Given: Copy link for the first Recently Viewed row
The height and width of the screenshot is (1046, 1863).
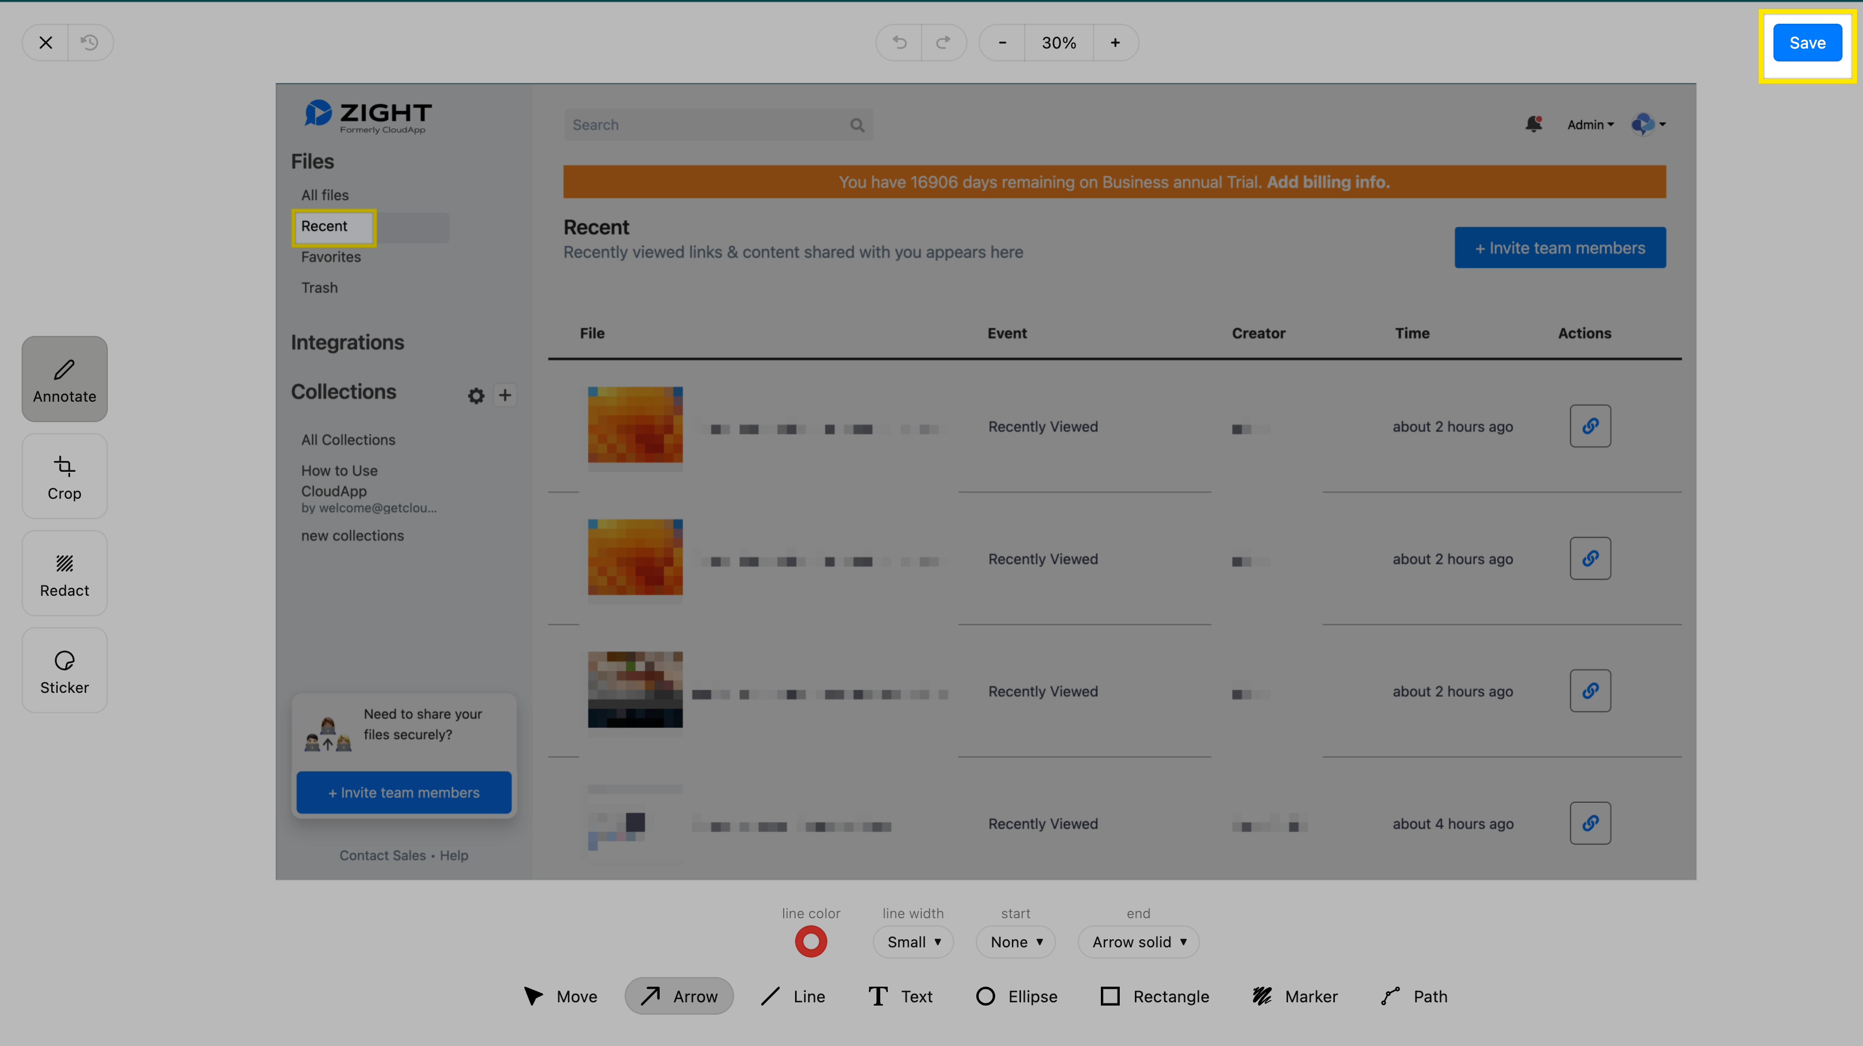Looking at the screenshot, I should tap(1590, 426).
